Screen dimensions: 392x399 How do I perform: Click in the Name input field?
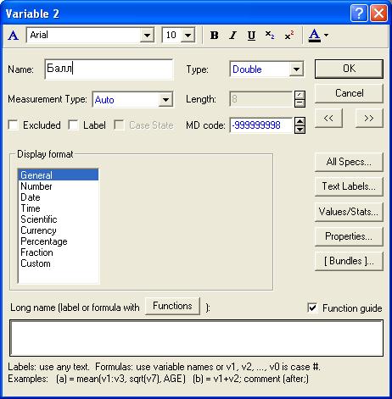109,69
